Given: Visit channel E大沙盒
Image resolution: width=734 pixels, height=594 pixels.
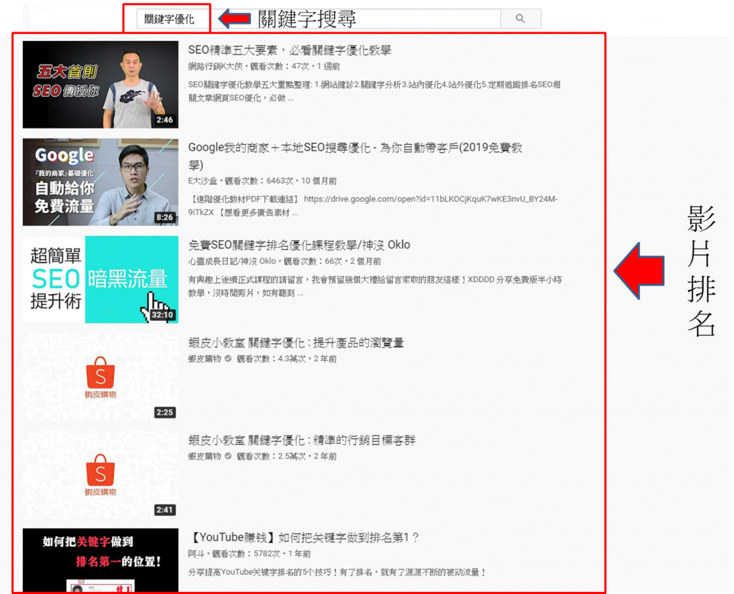Looking at the screenshot, I should 203,181.
